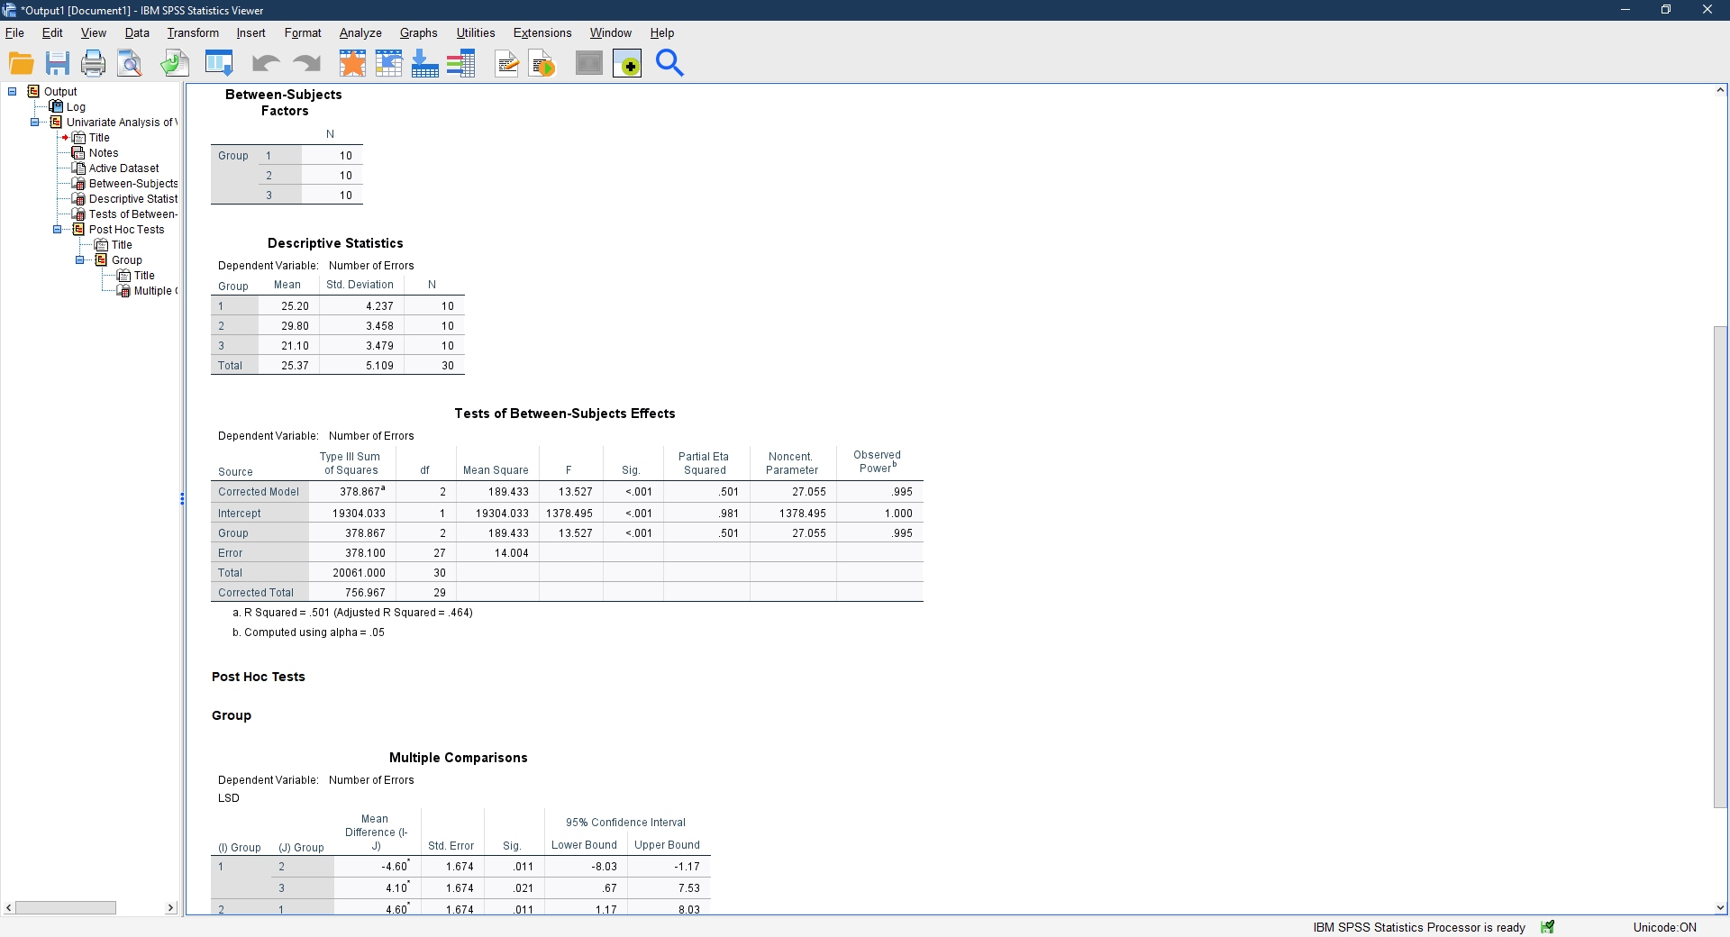Click the Post Hoc Tests heading
The height and width of the screenshot is (937, 1730).
click(x=259, y=677)
